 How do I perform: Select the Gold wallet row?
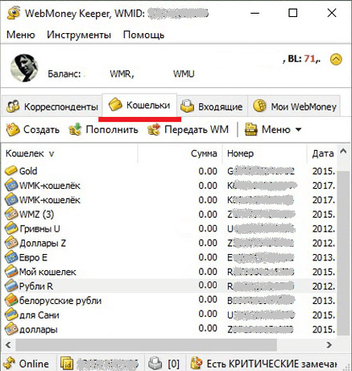tap(169, 171)
